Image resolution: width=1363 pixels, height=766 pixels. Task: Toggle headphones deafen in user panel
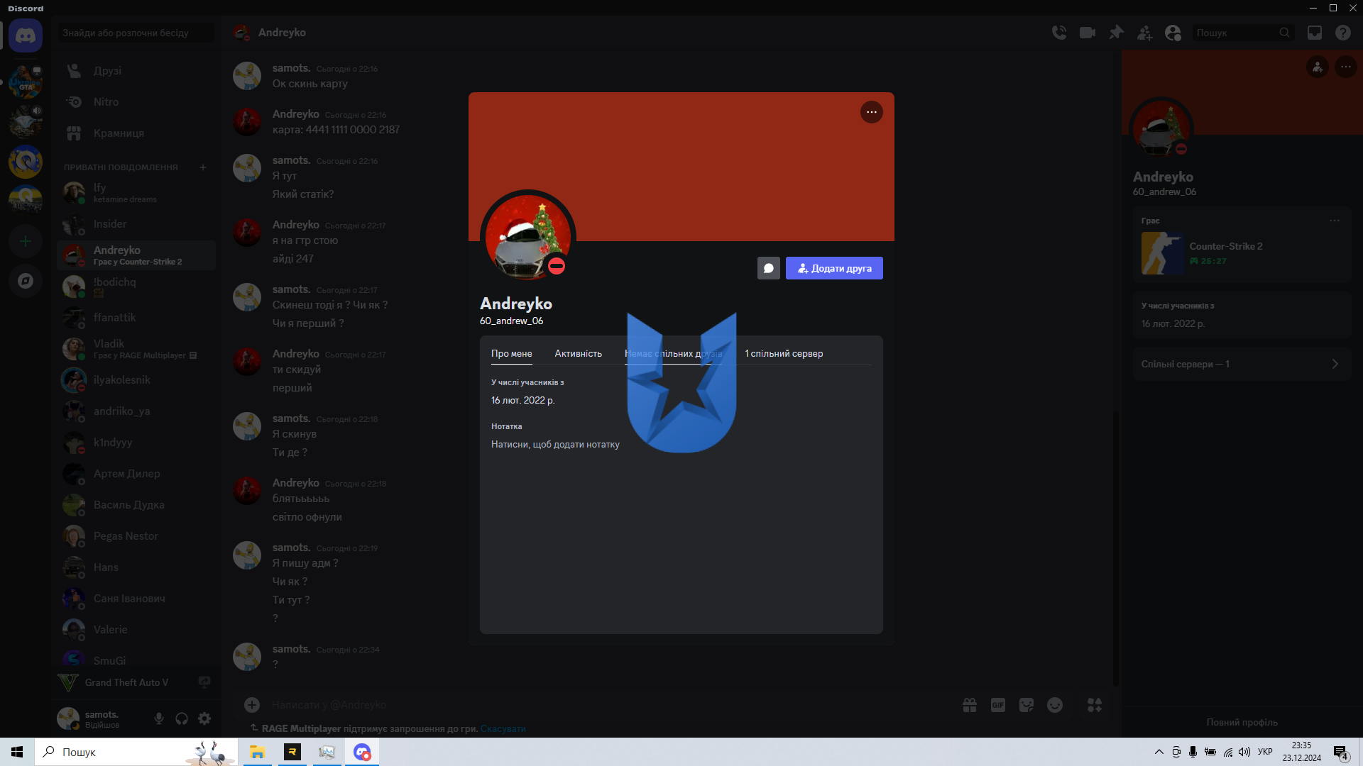pos(182,718)
